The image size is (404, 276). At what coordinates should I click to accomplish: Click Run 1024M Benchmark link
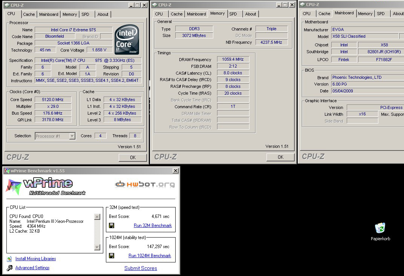[x=150, y=256]
